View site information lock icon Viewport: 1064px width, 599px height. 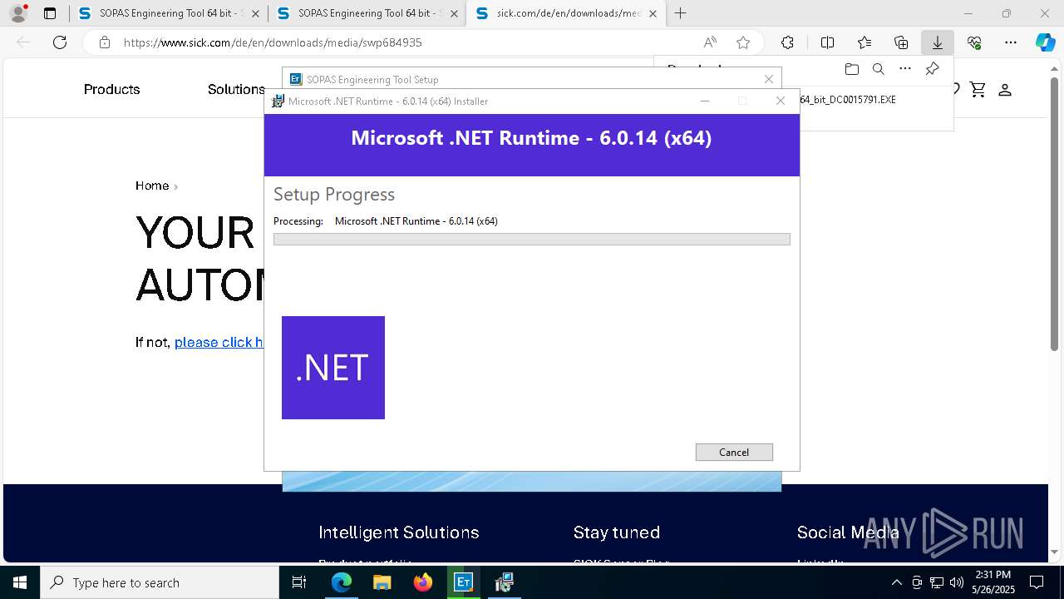pyautogui.click(x=104, y=42)
